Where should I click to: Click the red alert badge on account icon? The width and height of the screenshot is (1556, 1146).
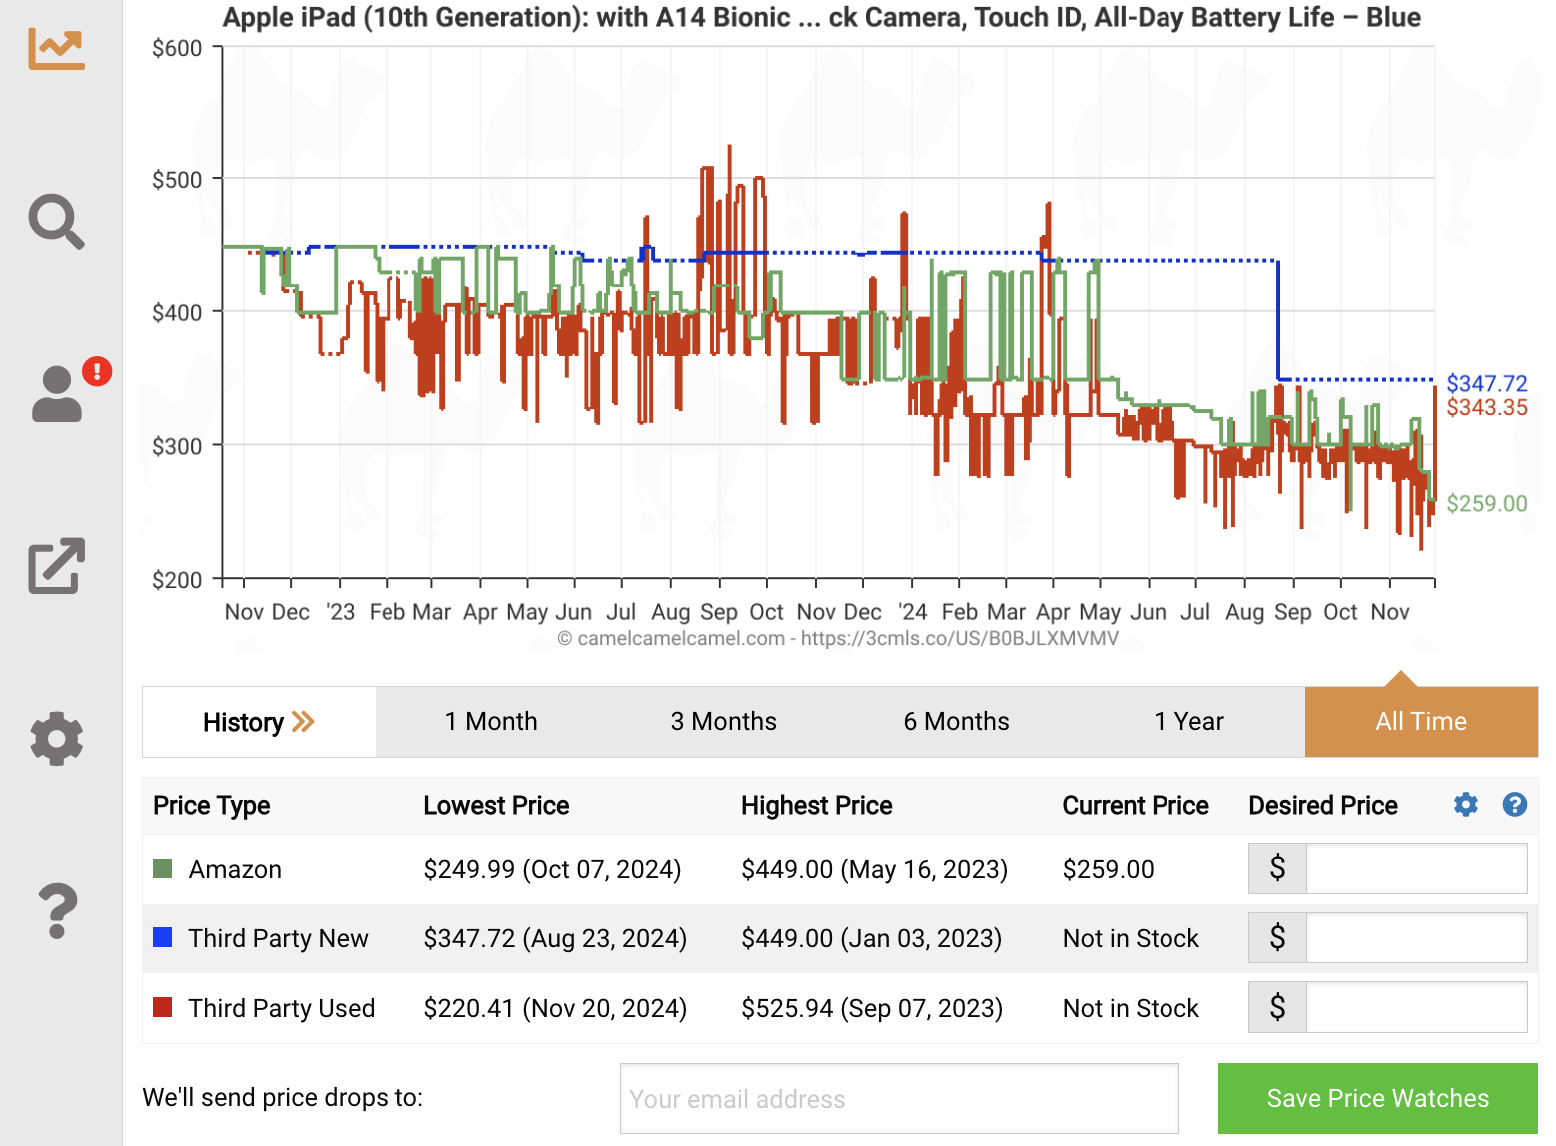point(97,371)
